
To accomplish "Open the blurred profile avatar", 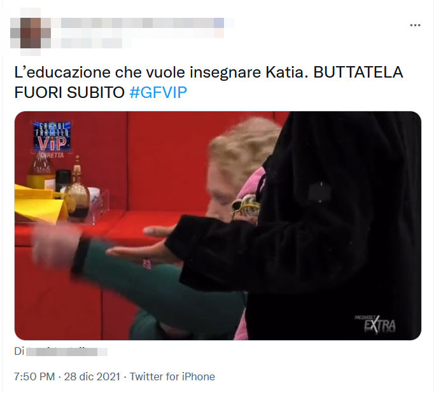I will pos(31,32).
